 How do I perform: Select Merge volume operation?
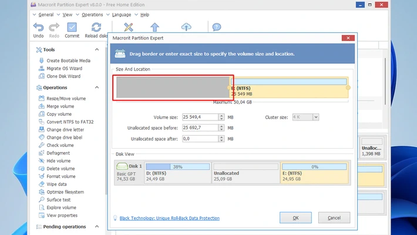click(56, 106)
